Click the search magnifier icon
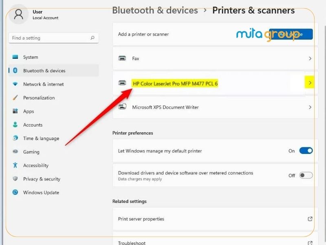This screenshot has height=245, width=326. 93,38
